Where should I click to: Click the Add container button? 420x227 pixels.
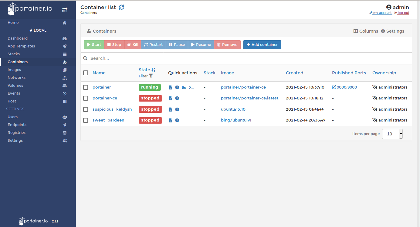coord(262,44)
